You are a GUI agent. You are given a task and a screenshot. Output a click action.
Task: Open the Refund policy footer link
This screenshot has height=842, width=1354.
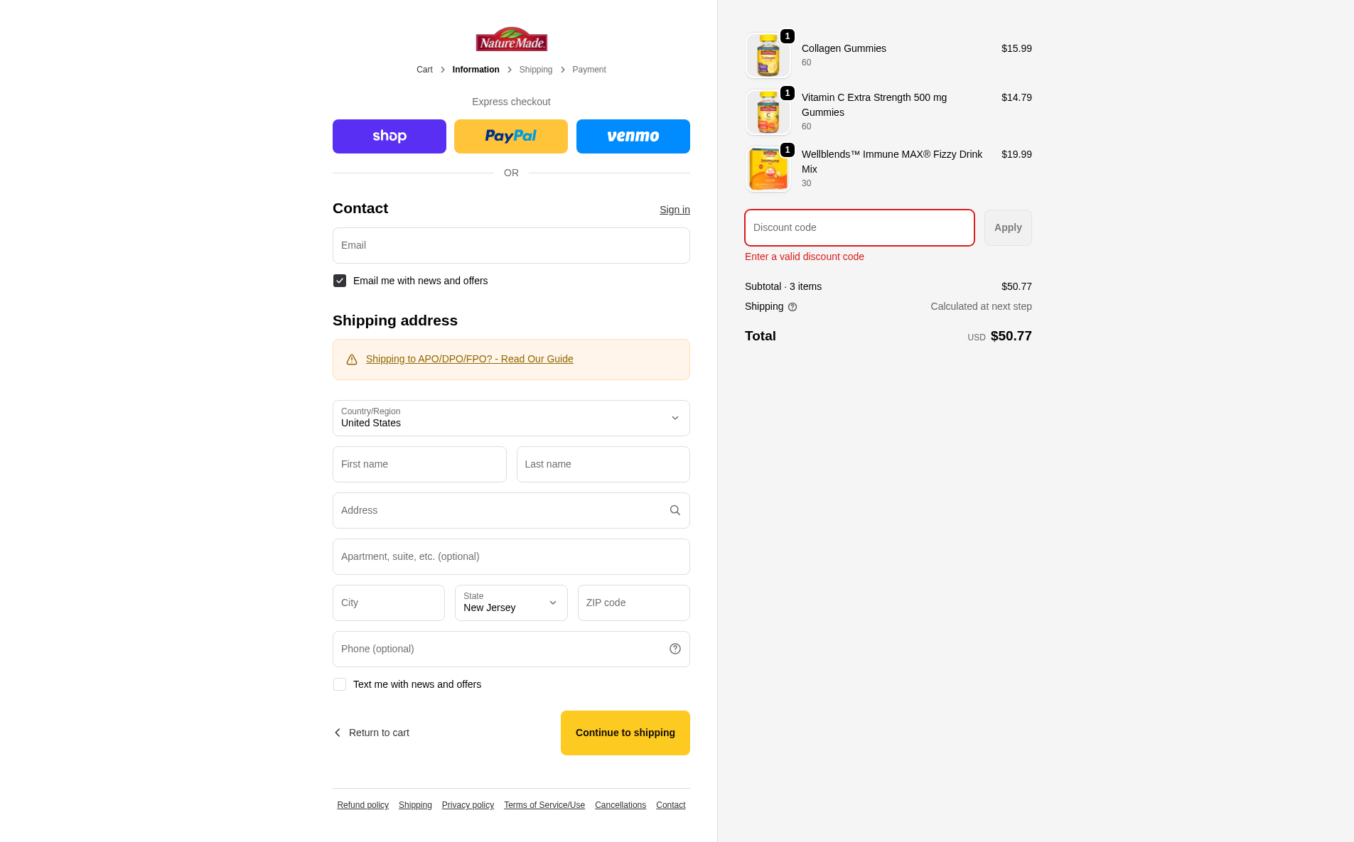coord(362,805)
